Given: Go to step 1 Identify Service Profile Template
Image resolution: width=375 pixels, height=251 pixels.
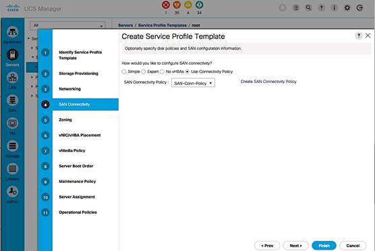Looking at the screenshot, I should 80,55.
